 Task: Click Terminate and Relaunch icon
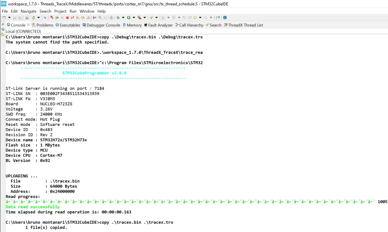[x=52, y=17]
